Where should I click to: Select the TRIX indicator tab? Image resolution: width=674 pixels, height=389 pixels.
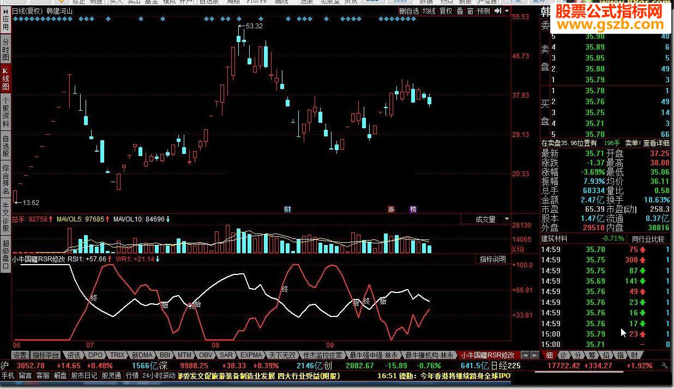pyautogui.click(x=118, y=355)
